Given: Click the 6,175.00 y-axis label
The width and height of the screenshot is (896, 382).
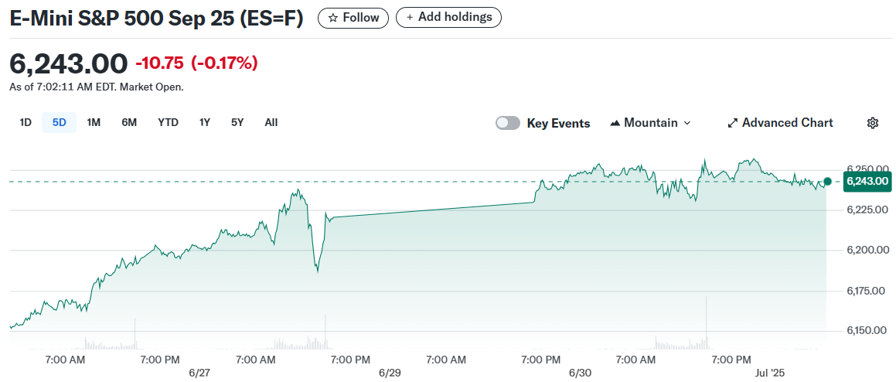Looking at the screenshot, I should click(867, 291).
